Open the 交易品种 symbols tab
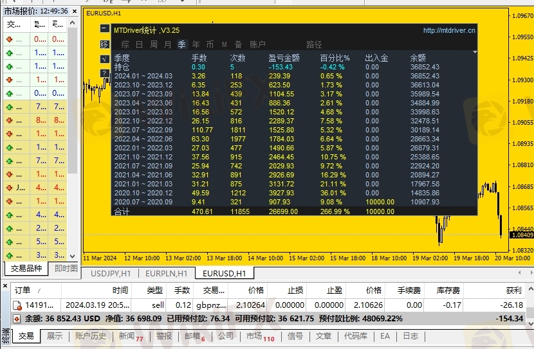The height and width of the screenshot is (349, 534). (26, 269)
